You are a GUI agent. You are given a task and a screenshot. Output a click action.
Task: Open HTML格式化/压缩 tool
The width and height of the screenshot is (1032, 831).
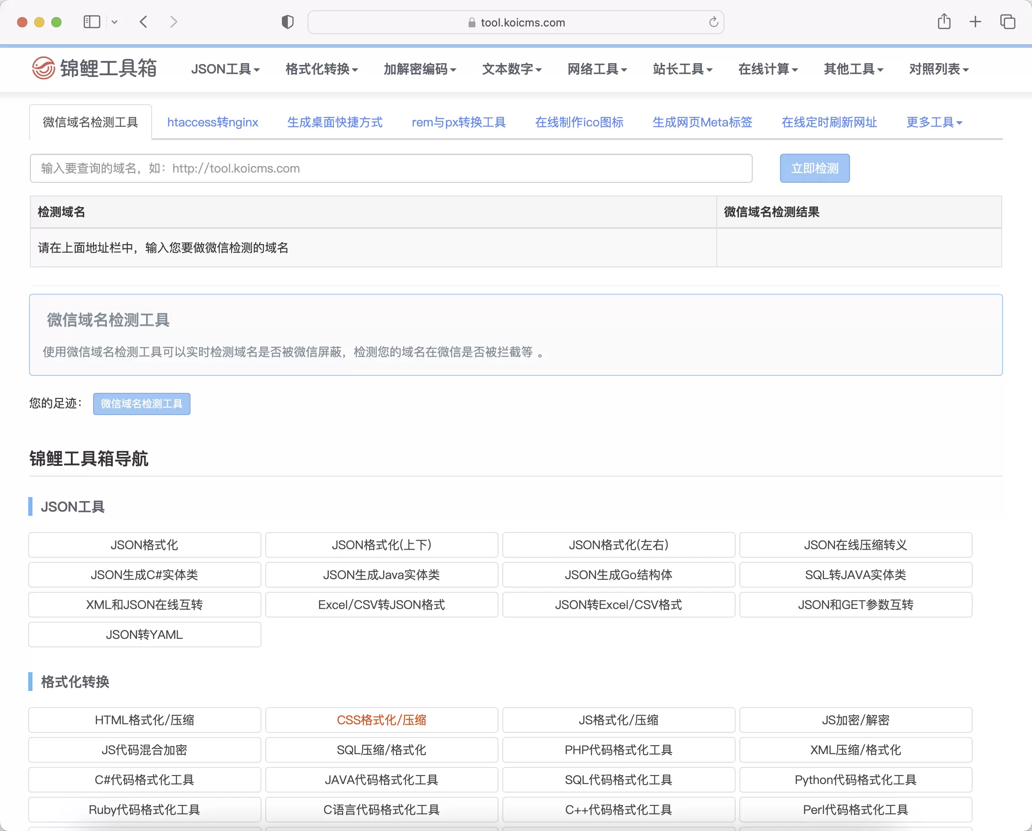(145, 720)
